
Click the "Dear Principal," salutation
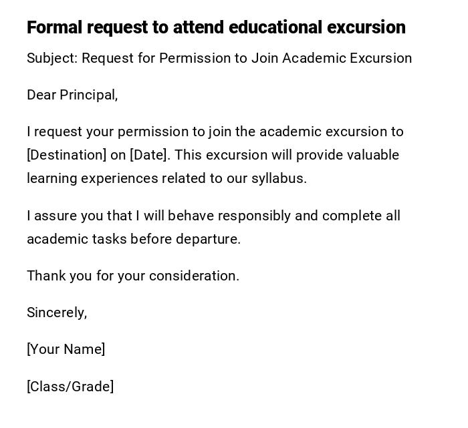pos(72,95)
